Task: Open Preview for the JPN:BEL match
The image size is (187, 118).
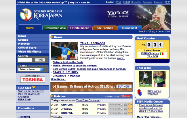Action: pyautogui.click(x=102, y=109)
